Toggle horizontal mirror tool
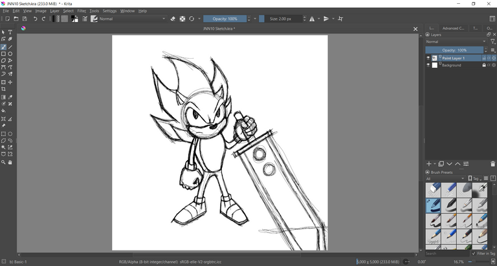 (312, 19)
